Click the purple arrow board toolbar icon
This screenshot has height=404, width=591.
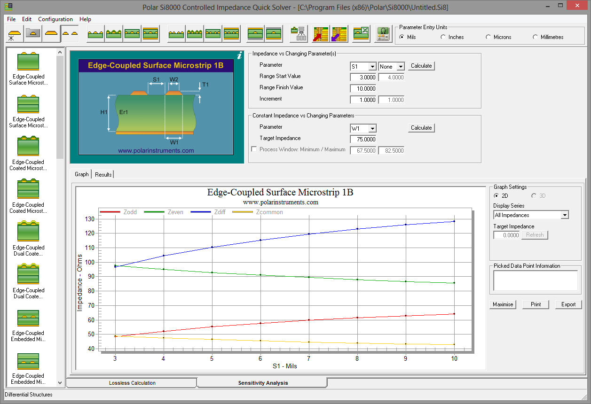339,34
